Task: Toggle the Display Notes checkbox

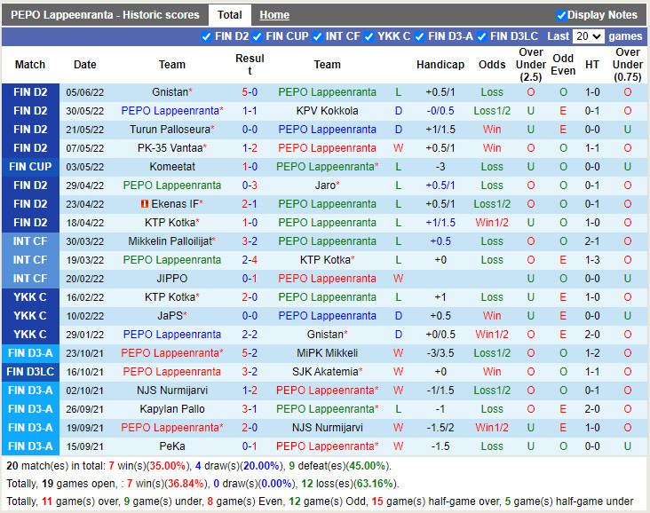Action: (x=561, y=15)
